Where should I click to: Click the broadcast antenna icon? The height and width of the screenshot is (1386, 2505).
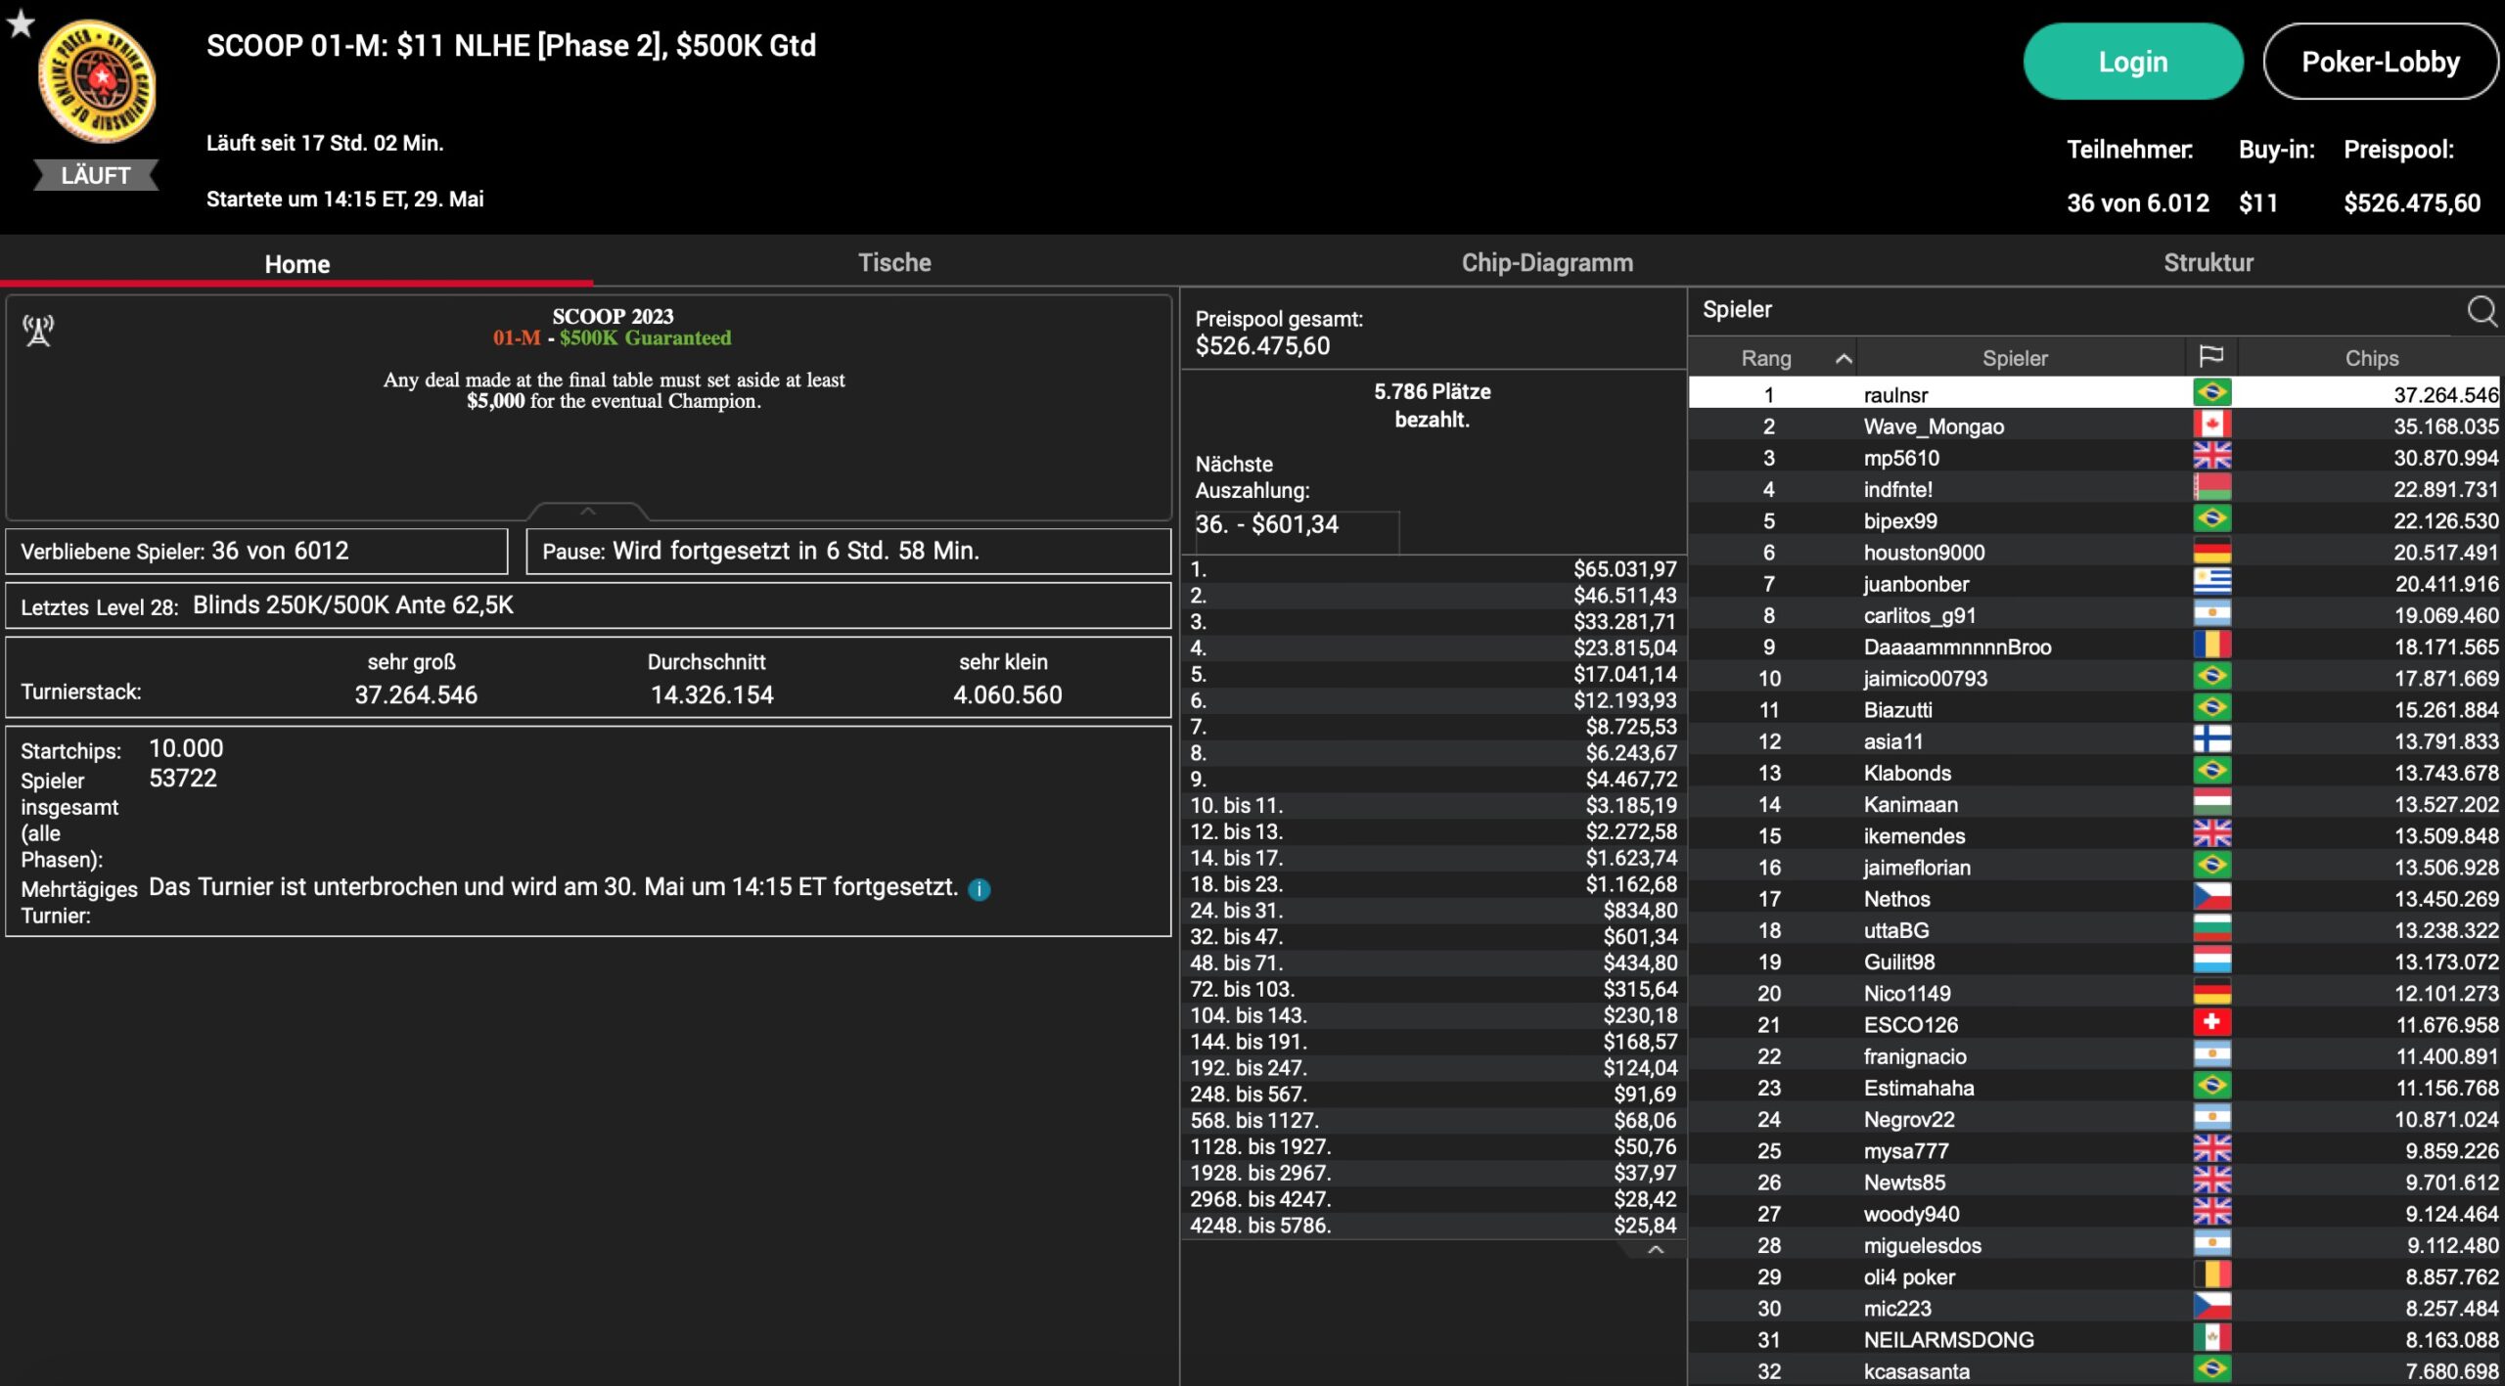38,331
